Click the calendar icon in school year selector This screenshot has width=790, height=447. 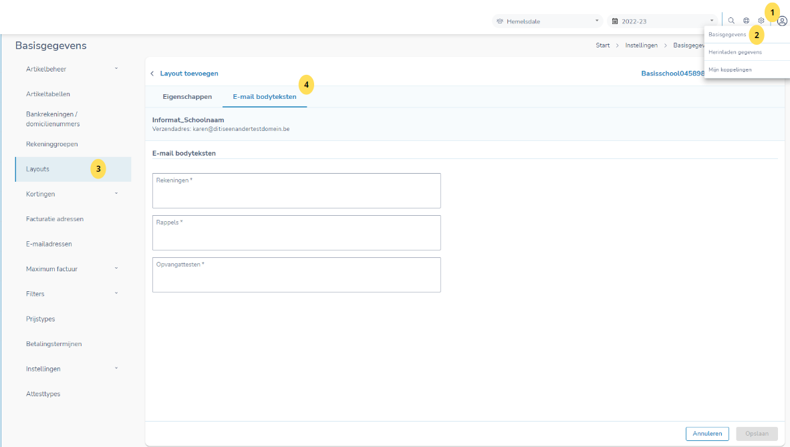(x=615, y=21)
